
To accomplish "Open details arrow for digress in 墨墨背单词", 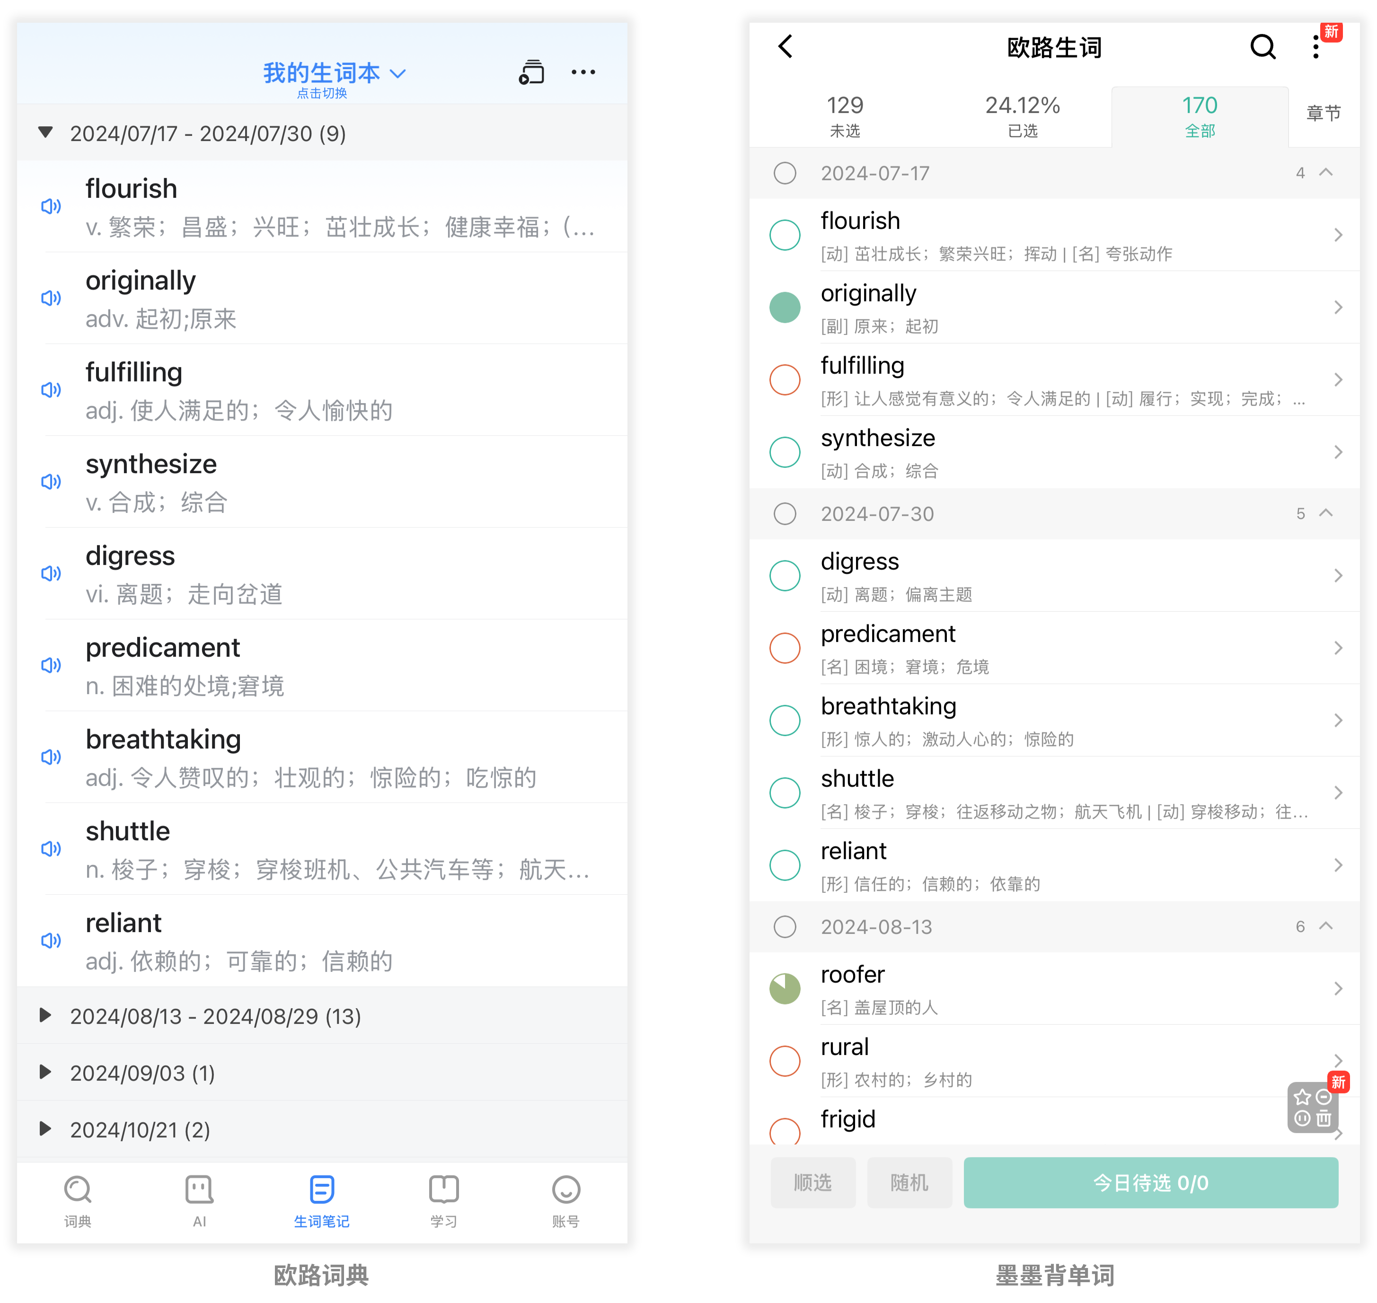I will (x=1338, y=576).
